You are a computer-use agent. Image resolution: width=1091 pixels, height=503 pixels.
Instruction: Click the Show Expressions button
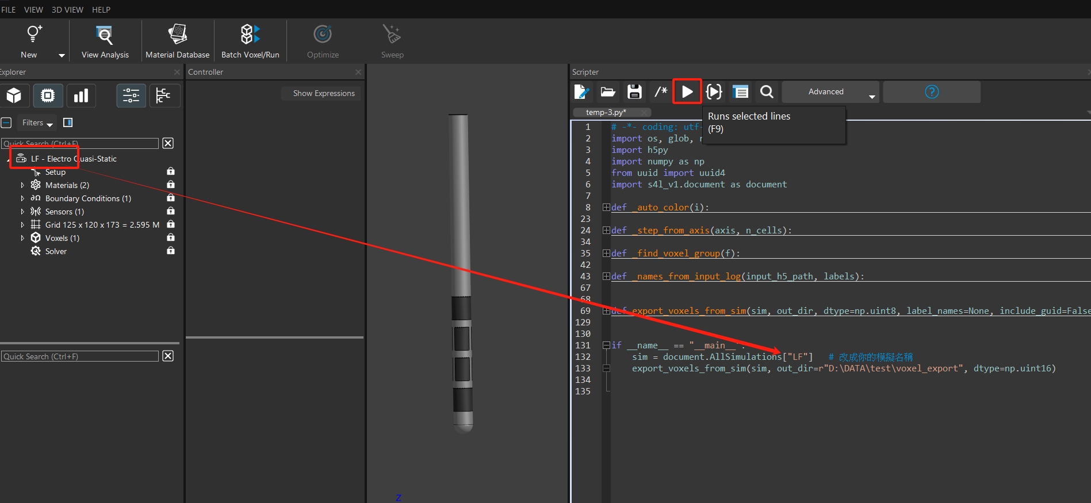tap(323, 93)
